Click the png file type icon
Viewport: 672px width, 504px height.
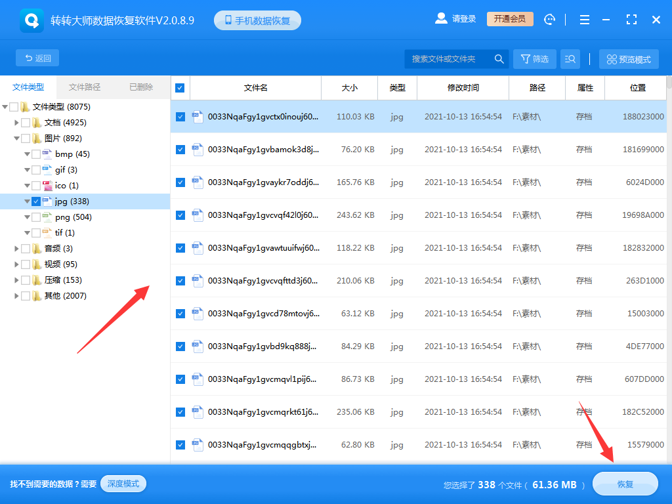[47, 217]
